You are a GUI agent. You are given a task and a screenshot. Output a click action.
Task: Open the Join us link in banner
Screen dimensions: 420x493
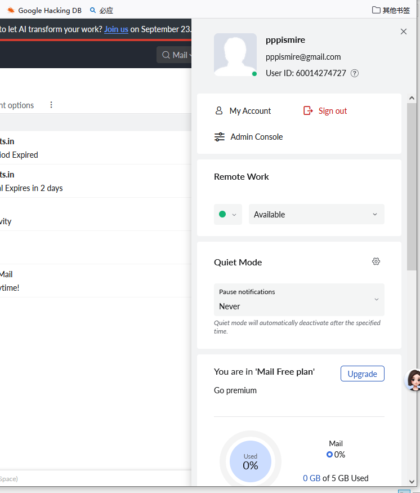(x=116, y=29)
